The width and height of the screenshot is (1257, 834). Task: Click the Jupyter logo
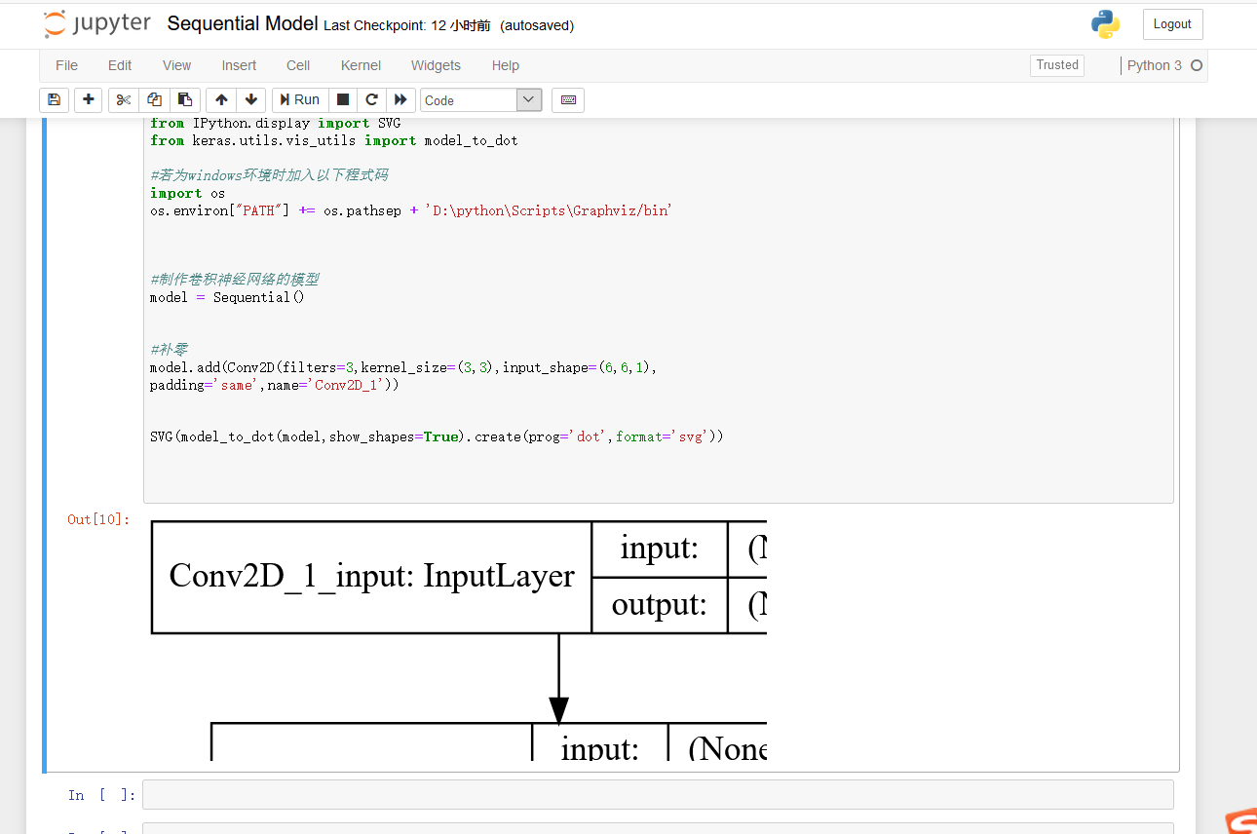click(x=97, y=24)
